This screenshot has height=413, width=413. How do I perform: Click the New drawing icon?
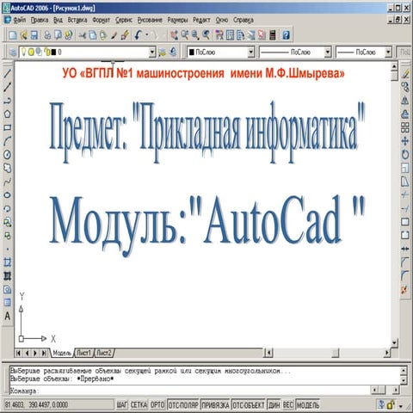pos(13,35)
